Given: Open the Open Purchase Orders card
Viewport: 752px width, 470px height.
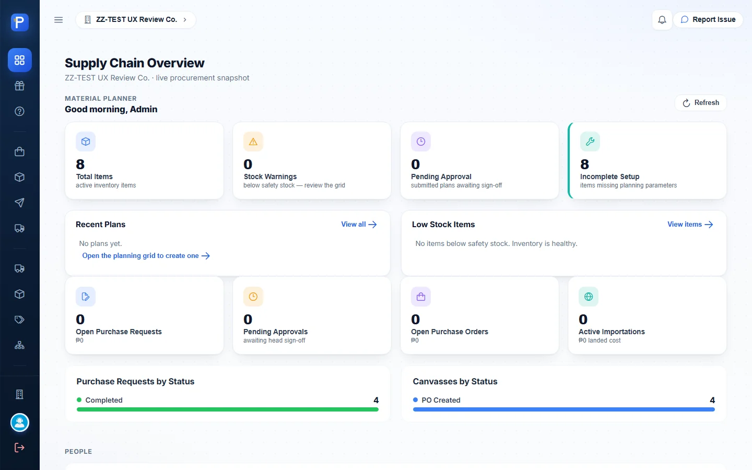Looking at the screenshot, I should [479, 316].
